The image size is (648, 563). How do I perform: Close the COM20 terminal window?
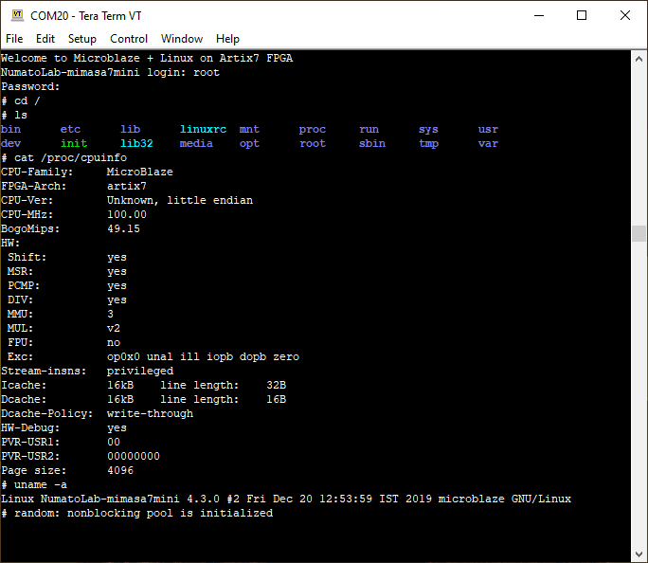(625, 16)
